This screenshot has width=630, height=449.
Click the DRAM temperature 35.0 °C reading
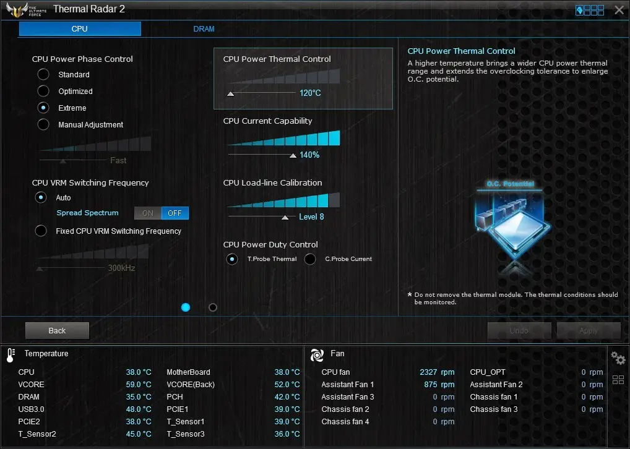[x=139, y=397]
